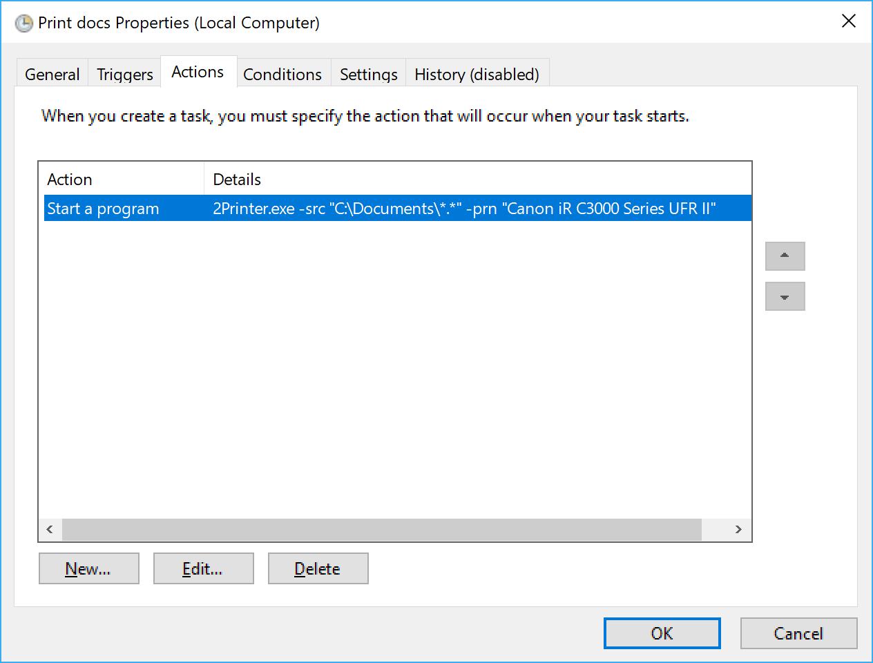Select the Actions tab

(x=198, y=73)
